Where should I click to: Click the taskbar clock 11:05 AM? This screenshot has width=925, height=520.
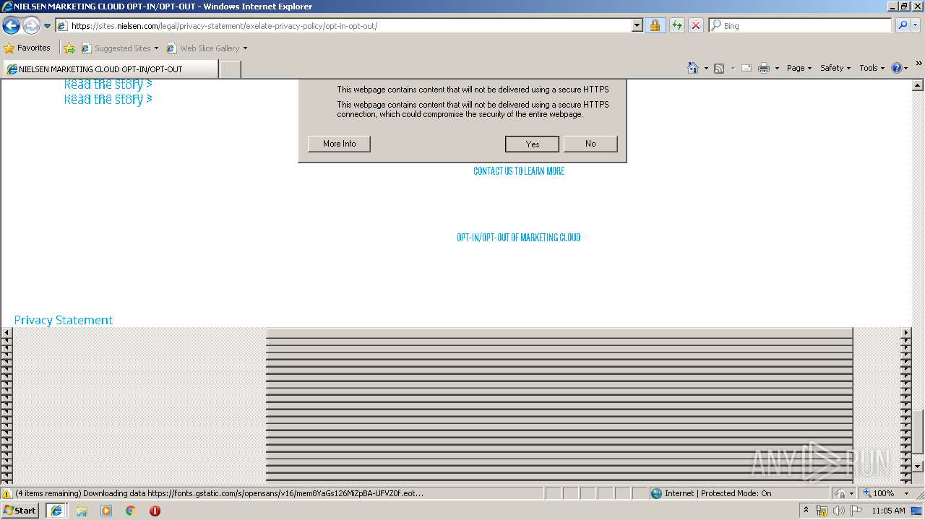[x=888, y=511]
